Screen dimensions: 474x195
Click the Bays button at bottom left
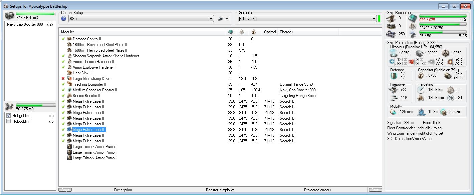pos(65,190)
